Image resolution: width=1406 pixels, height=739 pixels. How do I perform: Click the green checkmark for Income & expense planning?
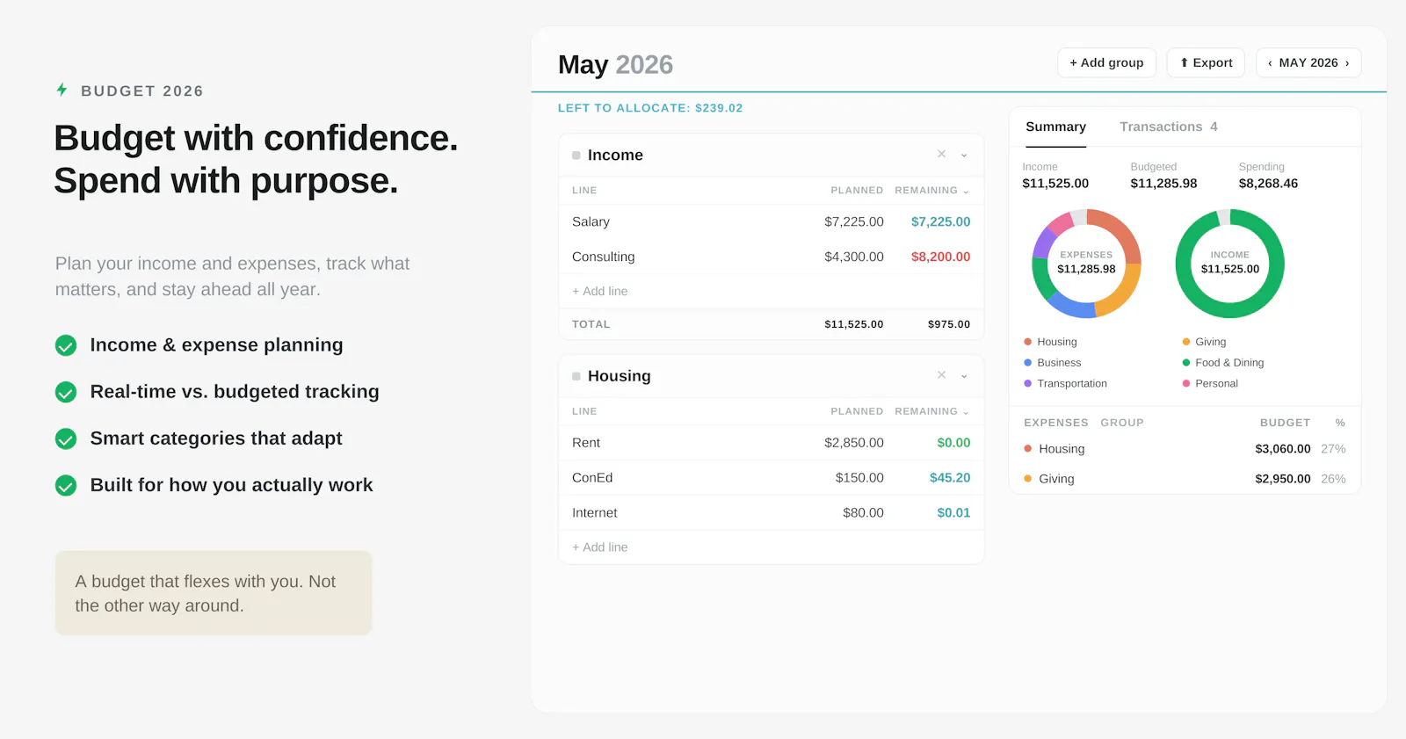point(66,345)
